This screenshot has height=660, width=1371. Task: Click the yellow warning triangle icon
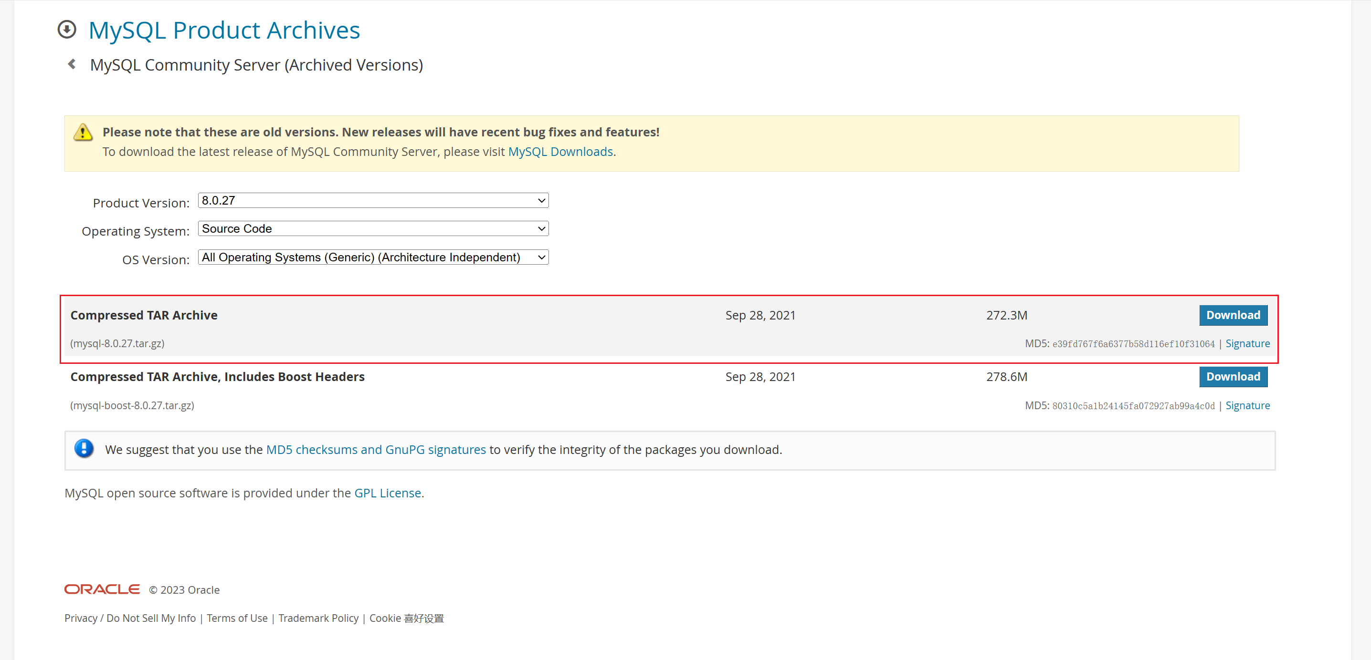(x=83, y=132)
